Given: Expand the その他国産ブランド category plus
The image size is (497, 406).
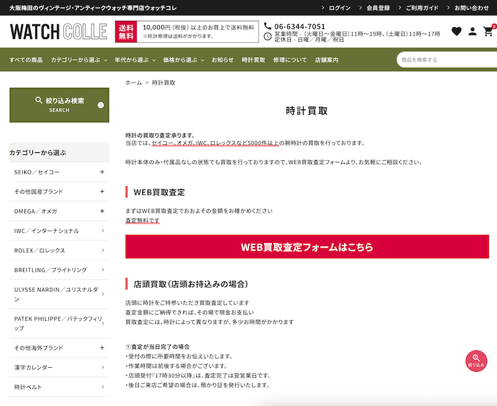Looking at the screenshot, I should [102, 192].
